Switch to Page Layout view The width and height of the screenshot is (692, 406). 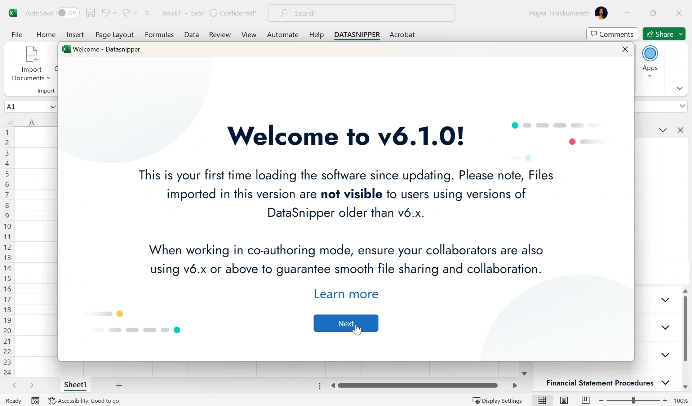point(564,400)
